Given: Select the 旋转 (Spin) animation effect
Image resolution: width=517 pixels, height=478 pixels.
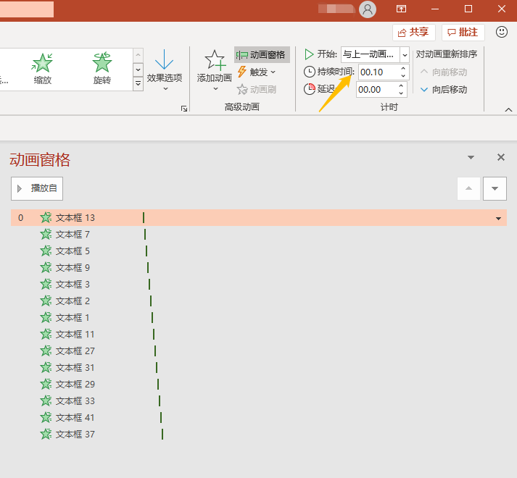Looking at the screenshot, I should 102,70.
